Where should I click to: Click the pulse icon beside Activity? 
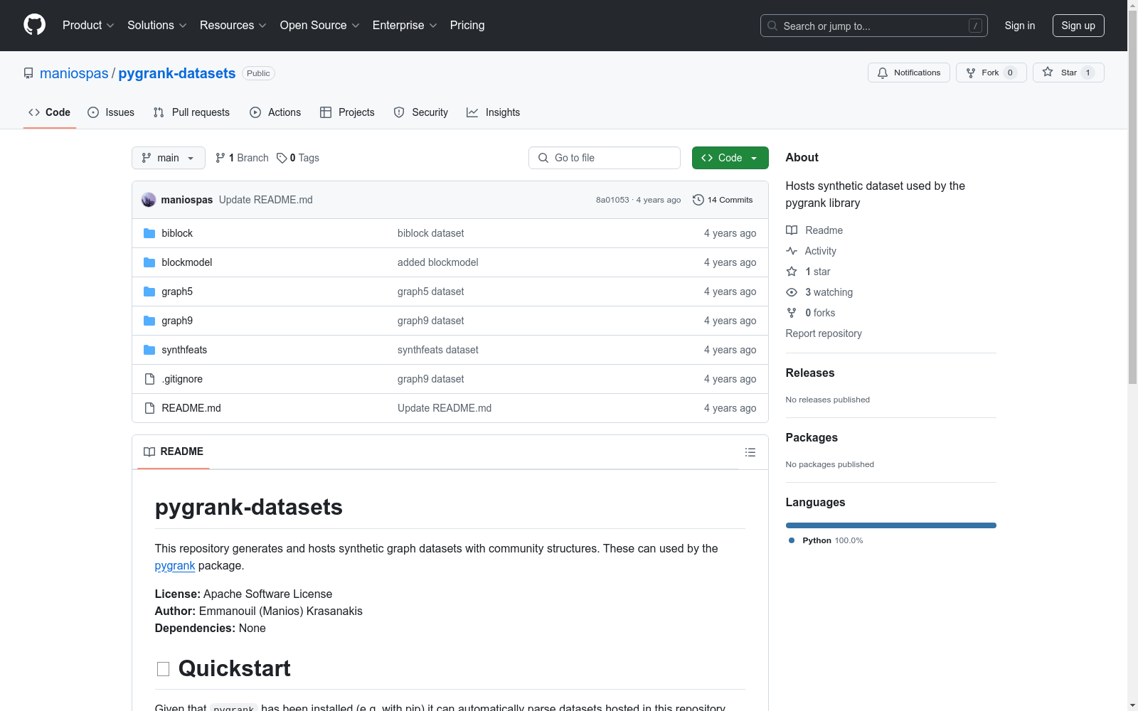click(792, 251)
